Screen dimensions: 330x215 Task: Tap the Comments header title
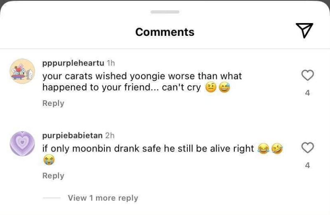tap(165, 32)
